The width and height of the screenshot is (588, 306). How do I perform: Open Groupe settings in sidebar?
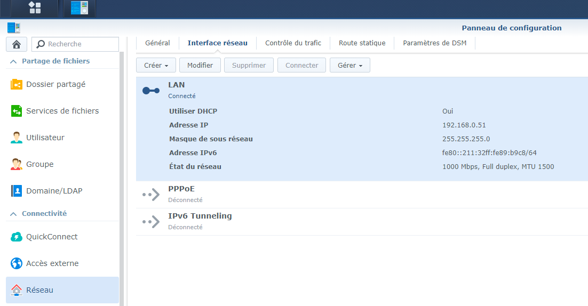(x=62, y=164)
